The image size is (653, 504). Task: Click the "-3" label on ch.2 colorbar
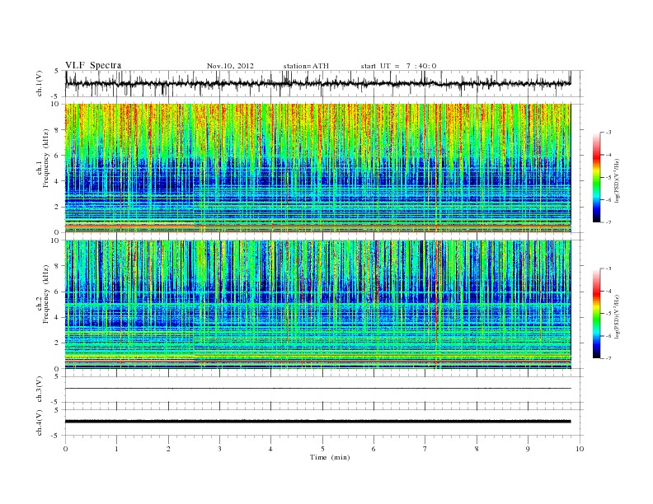(608, 268)
